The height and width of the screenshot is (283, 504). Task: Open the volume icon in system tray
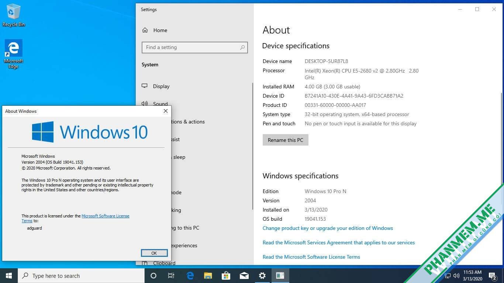click(x=456, y=276)
